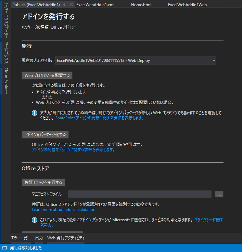Screen dimensions: 242x252
Task: Open the エラー一覧 panel tab
Action: coord(21,238)
